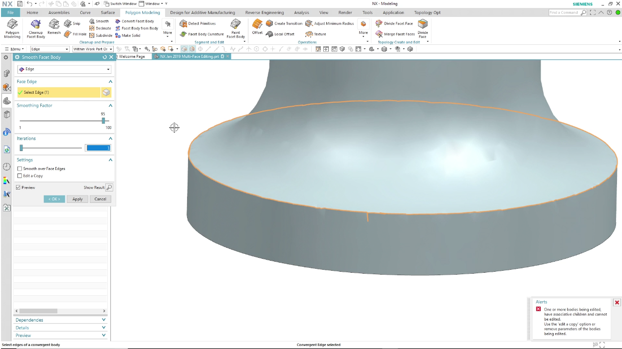Select the Remesh tool

click(54, 25)
